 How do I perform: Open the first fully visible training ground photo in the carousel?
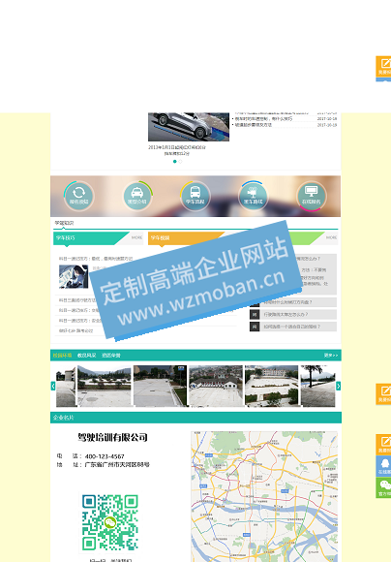tap(105, 386)
